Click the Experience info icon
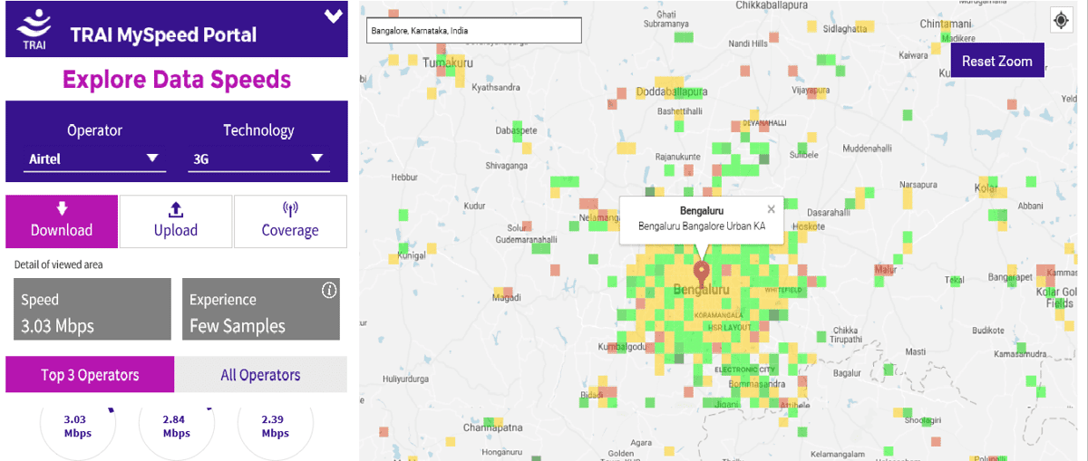The height and width of the screenshot is (461, 1088). click(x=329, y=290)
